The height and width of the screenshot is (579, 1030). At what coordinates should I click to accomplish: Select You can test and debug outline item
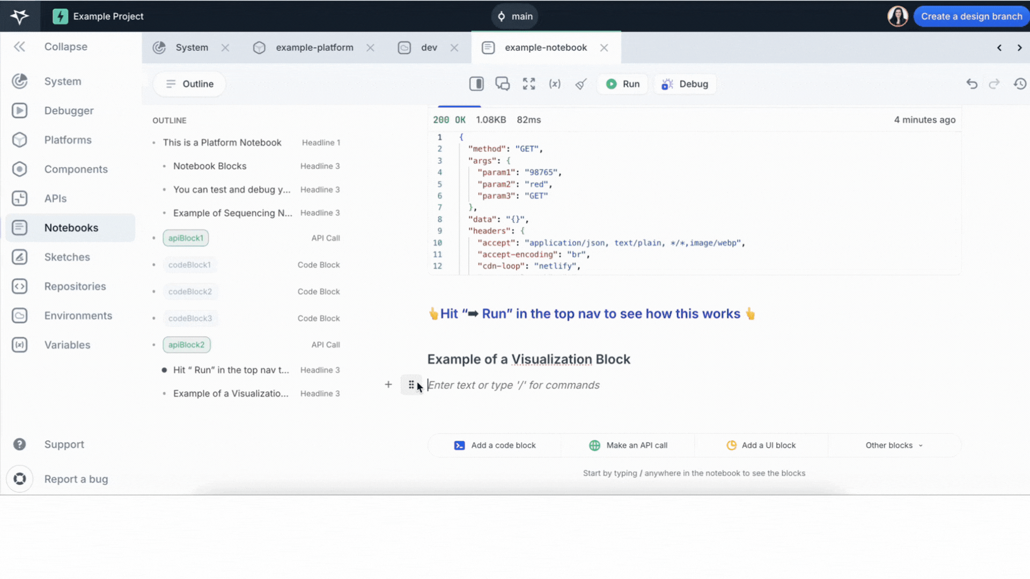[x=232, y=190]
